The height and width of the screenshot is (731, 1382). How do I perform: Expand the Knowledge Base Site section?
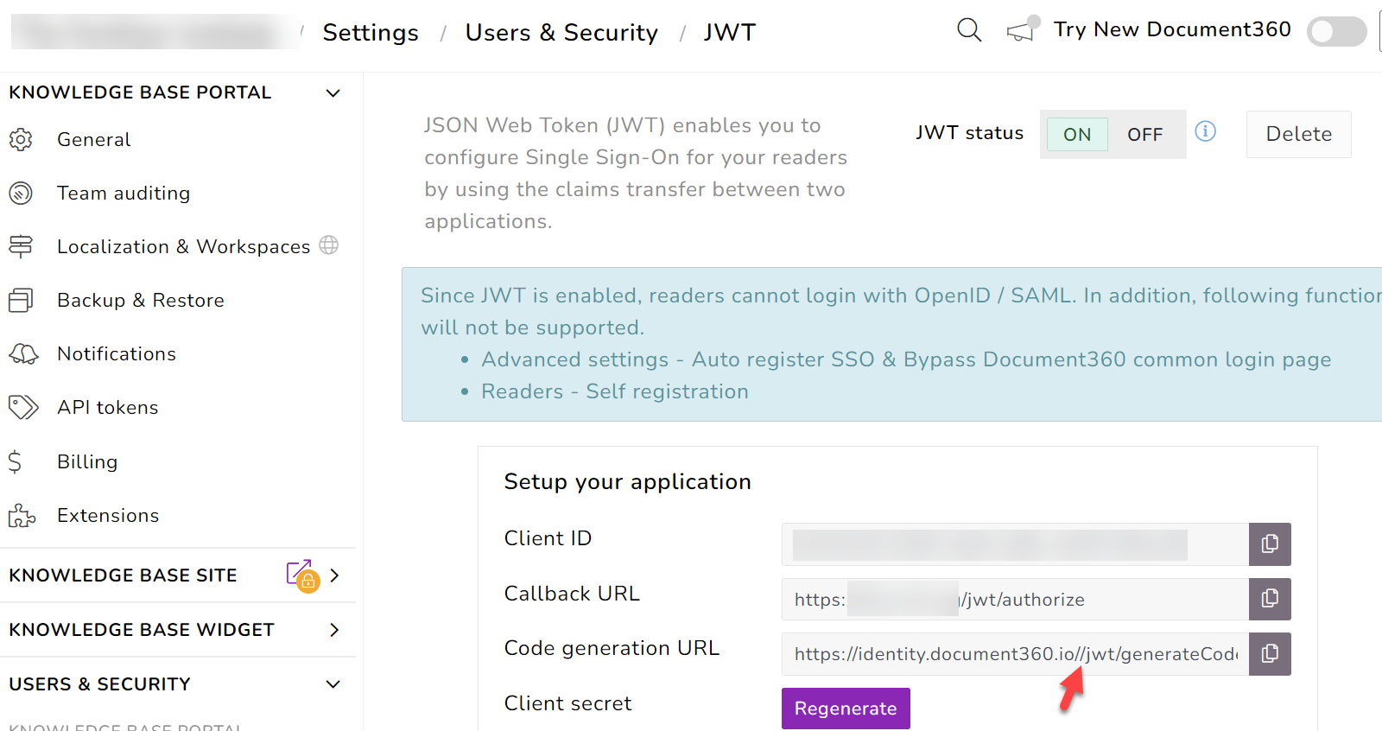click(x=334, y=575)
